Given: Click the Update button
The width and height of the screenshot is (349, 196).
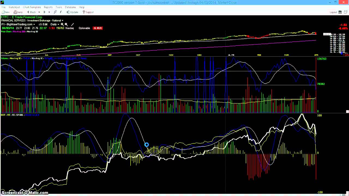Looking at the screenshot, I should (x=73, y=12).
